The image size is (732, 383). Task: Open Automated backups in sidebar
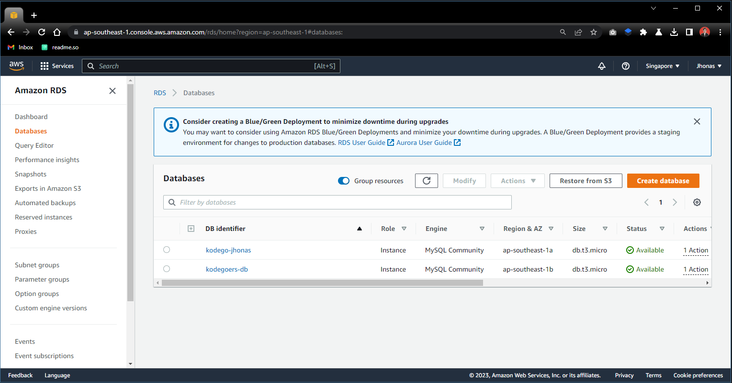[x=45, y=203]
